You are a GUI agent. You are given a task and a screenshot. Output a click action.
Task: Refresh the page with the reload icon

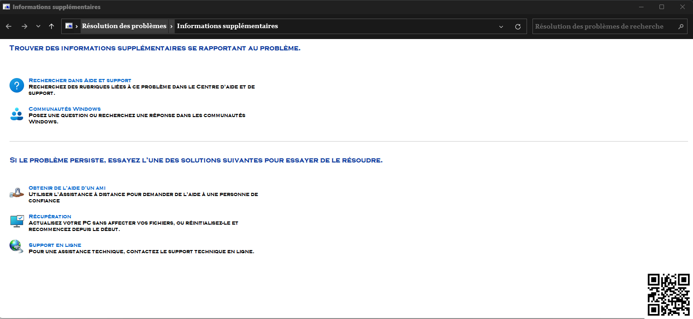pos(517,26)
